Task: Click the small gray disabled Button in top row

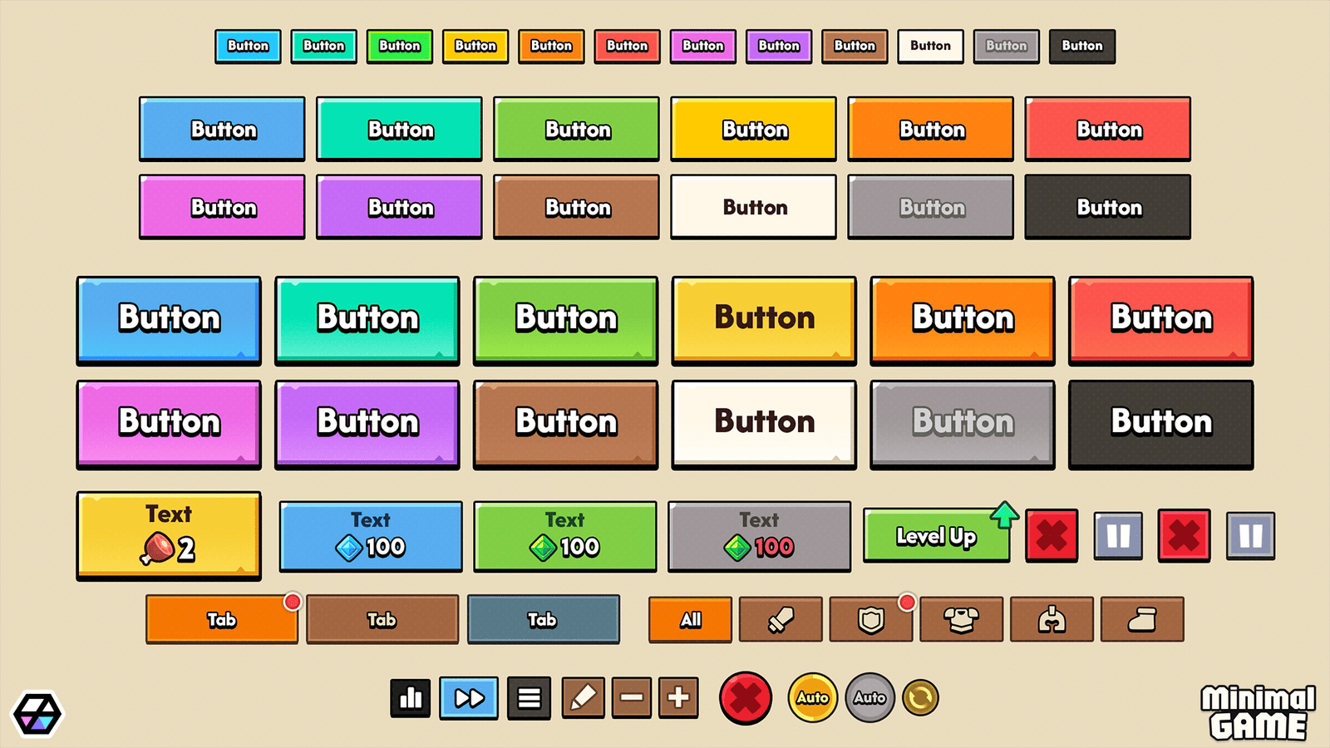Action: [1007, 47]
